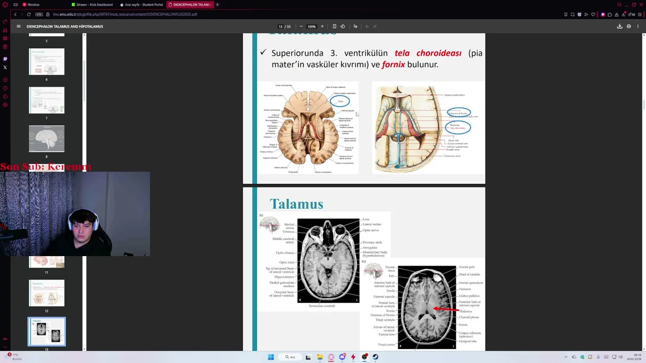This screenshot has height=363, width=646.
Task: Go forward with browser forward arrow
Action: [22, 15]
